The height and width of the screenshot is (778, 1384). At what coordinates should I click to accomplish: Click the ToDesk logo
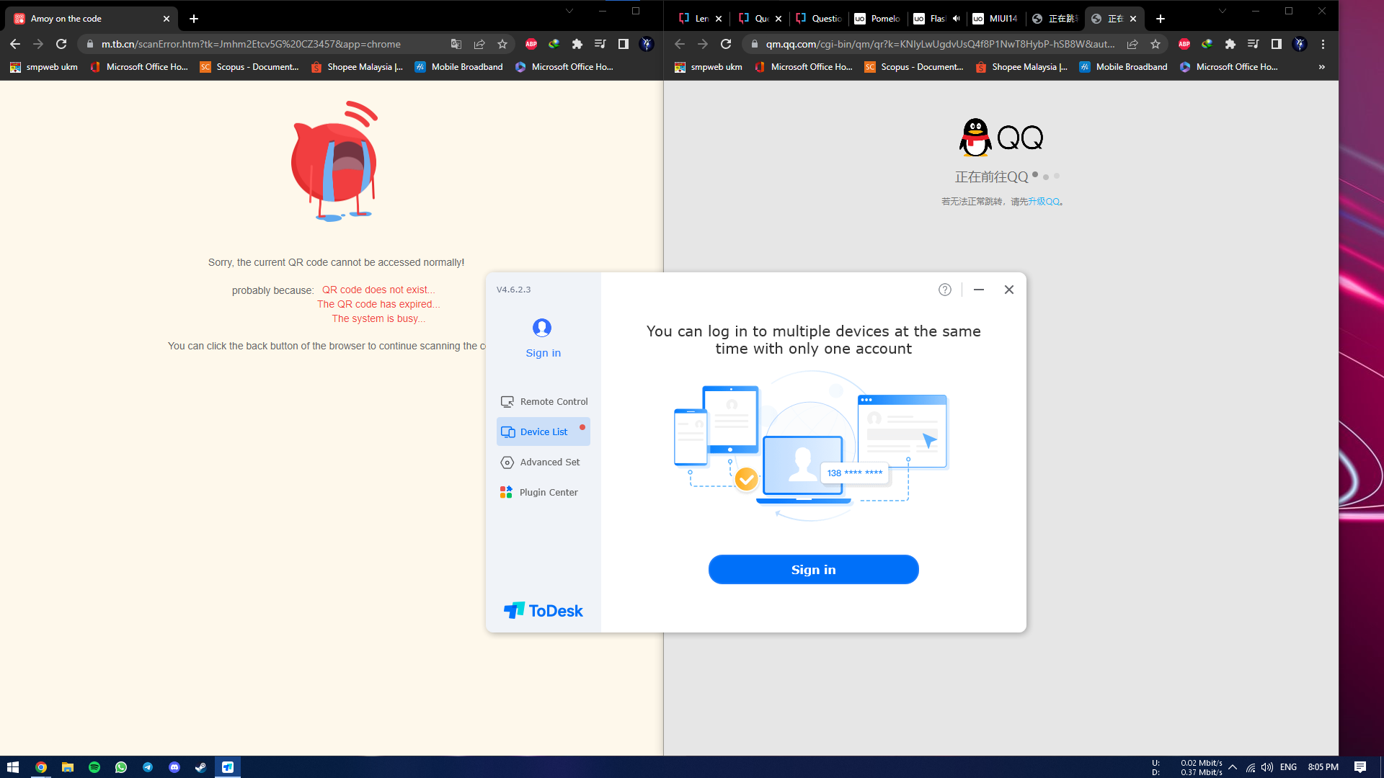pos(543,611)
